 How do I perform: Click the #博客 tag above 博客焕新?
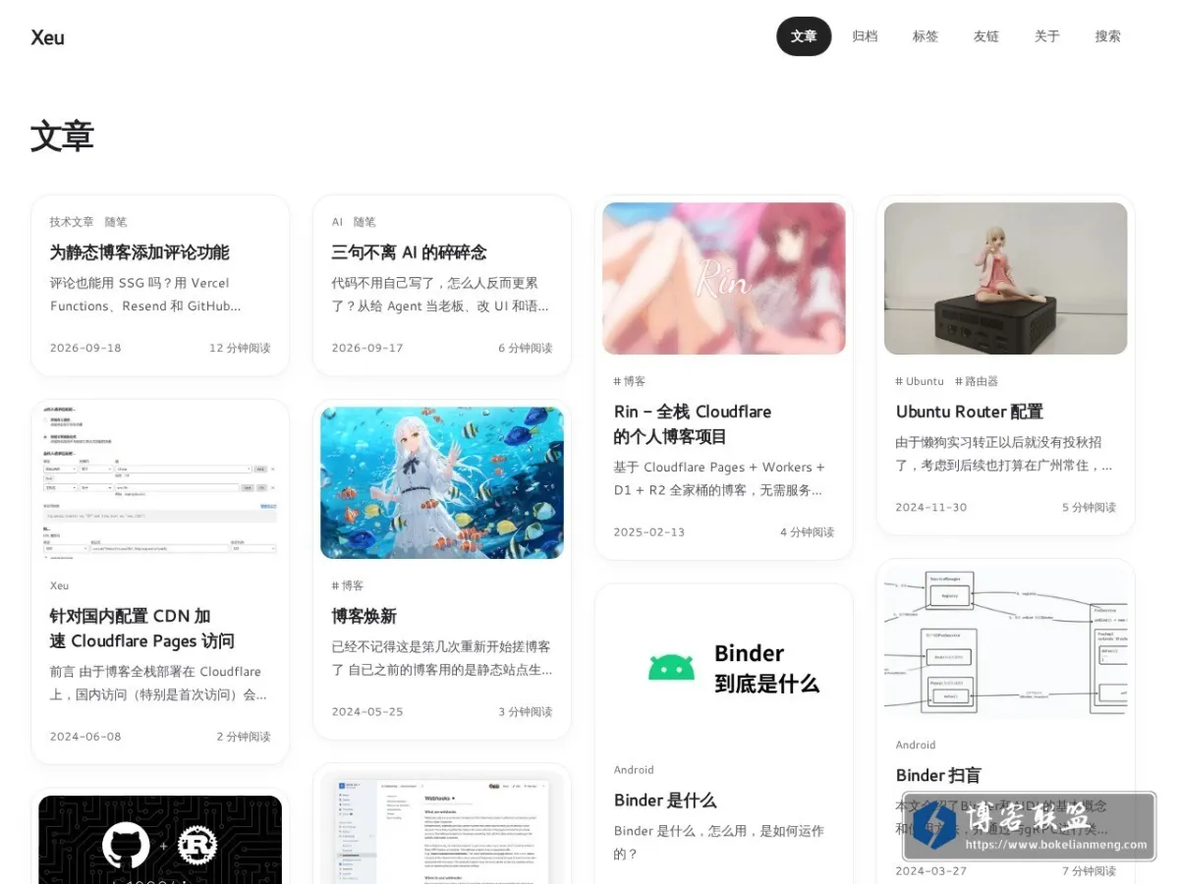348,585
